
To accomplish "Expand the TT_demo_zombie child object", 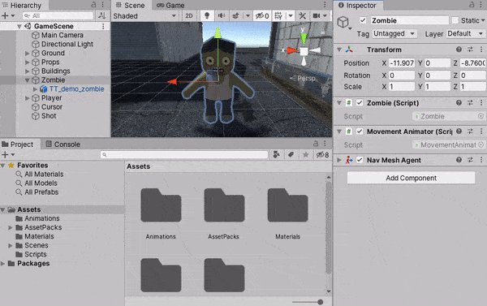I will click(x=35, y=89).
